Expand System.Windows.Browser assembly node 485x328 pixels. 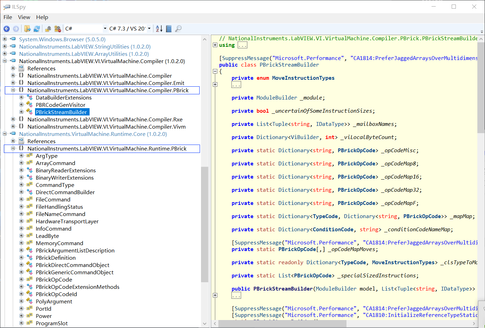[x=5, y=39]
